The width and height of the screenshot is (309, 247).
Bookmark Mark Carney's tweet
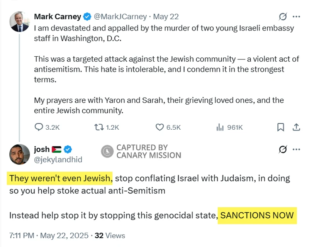[x=281, y=127]
